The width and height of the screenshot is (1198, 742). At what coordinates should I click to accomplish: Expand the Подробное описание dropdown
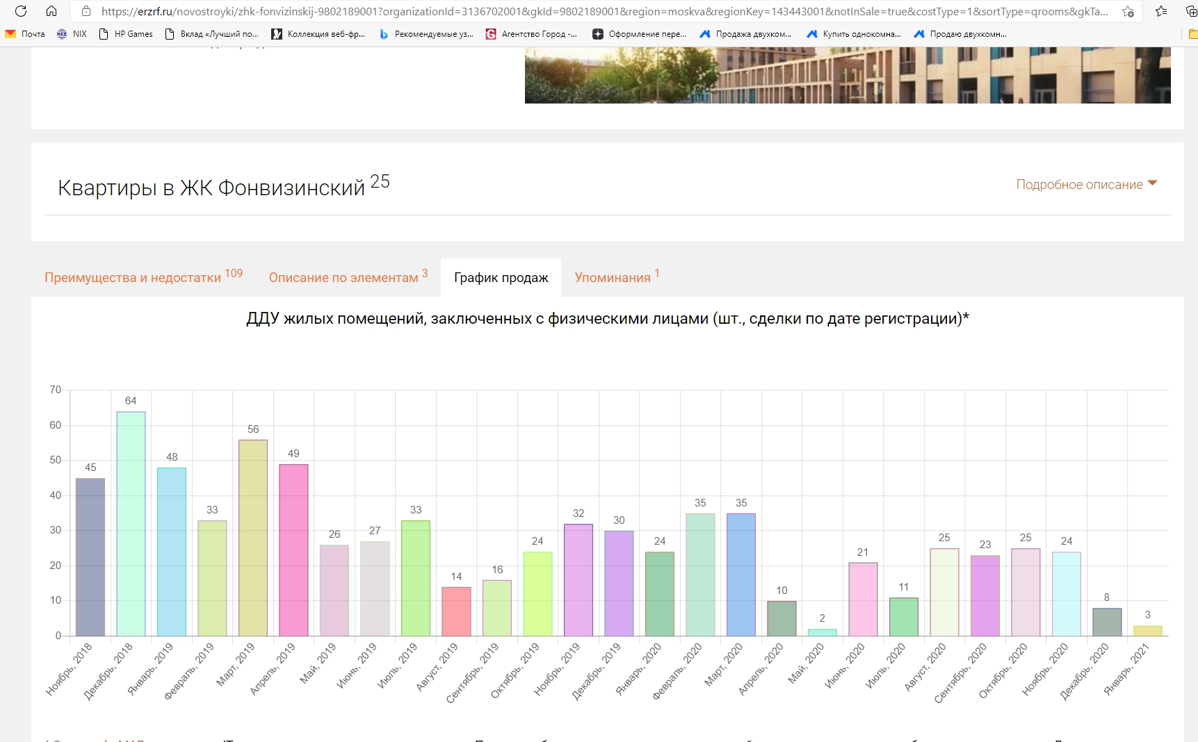point(1086,184)
